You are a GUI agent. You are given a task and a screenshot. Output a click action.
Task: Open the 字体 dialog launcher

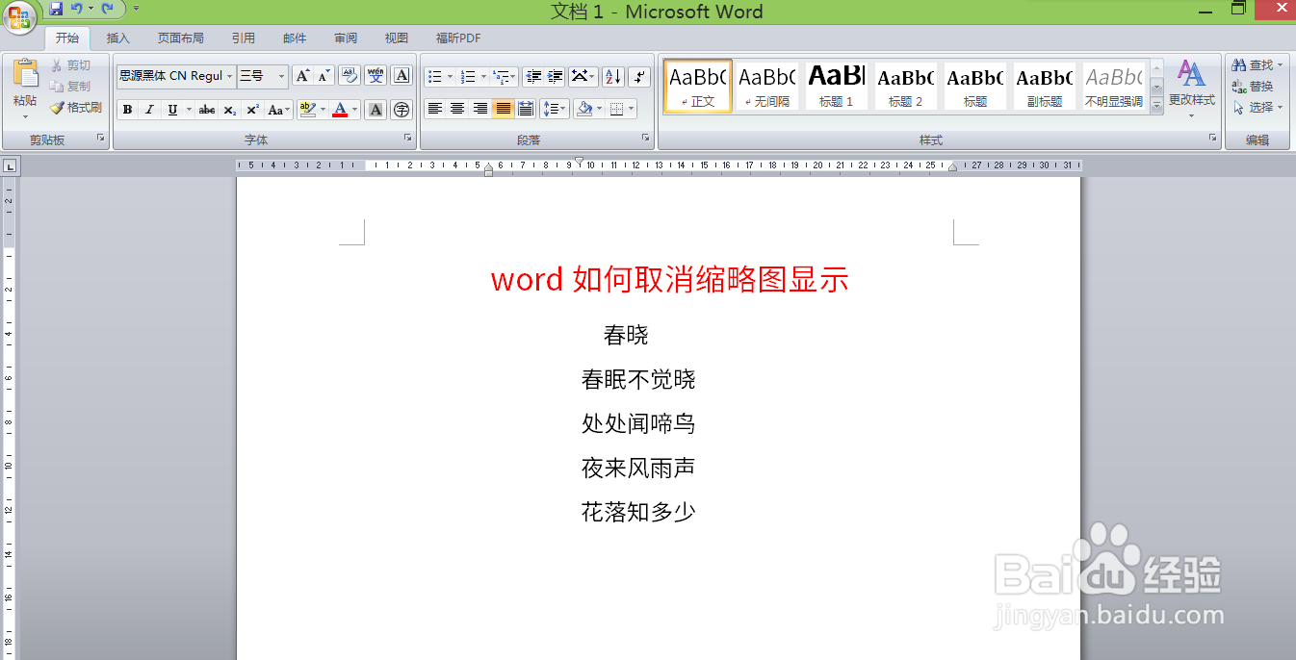tap(407, 139)
